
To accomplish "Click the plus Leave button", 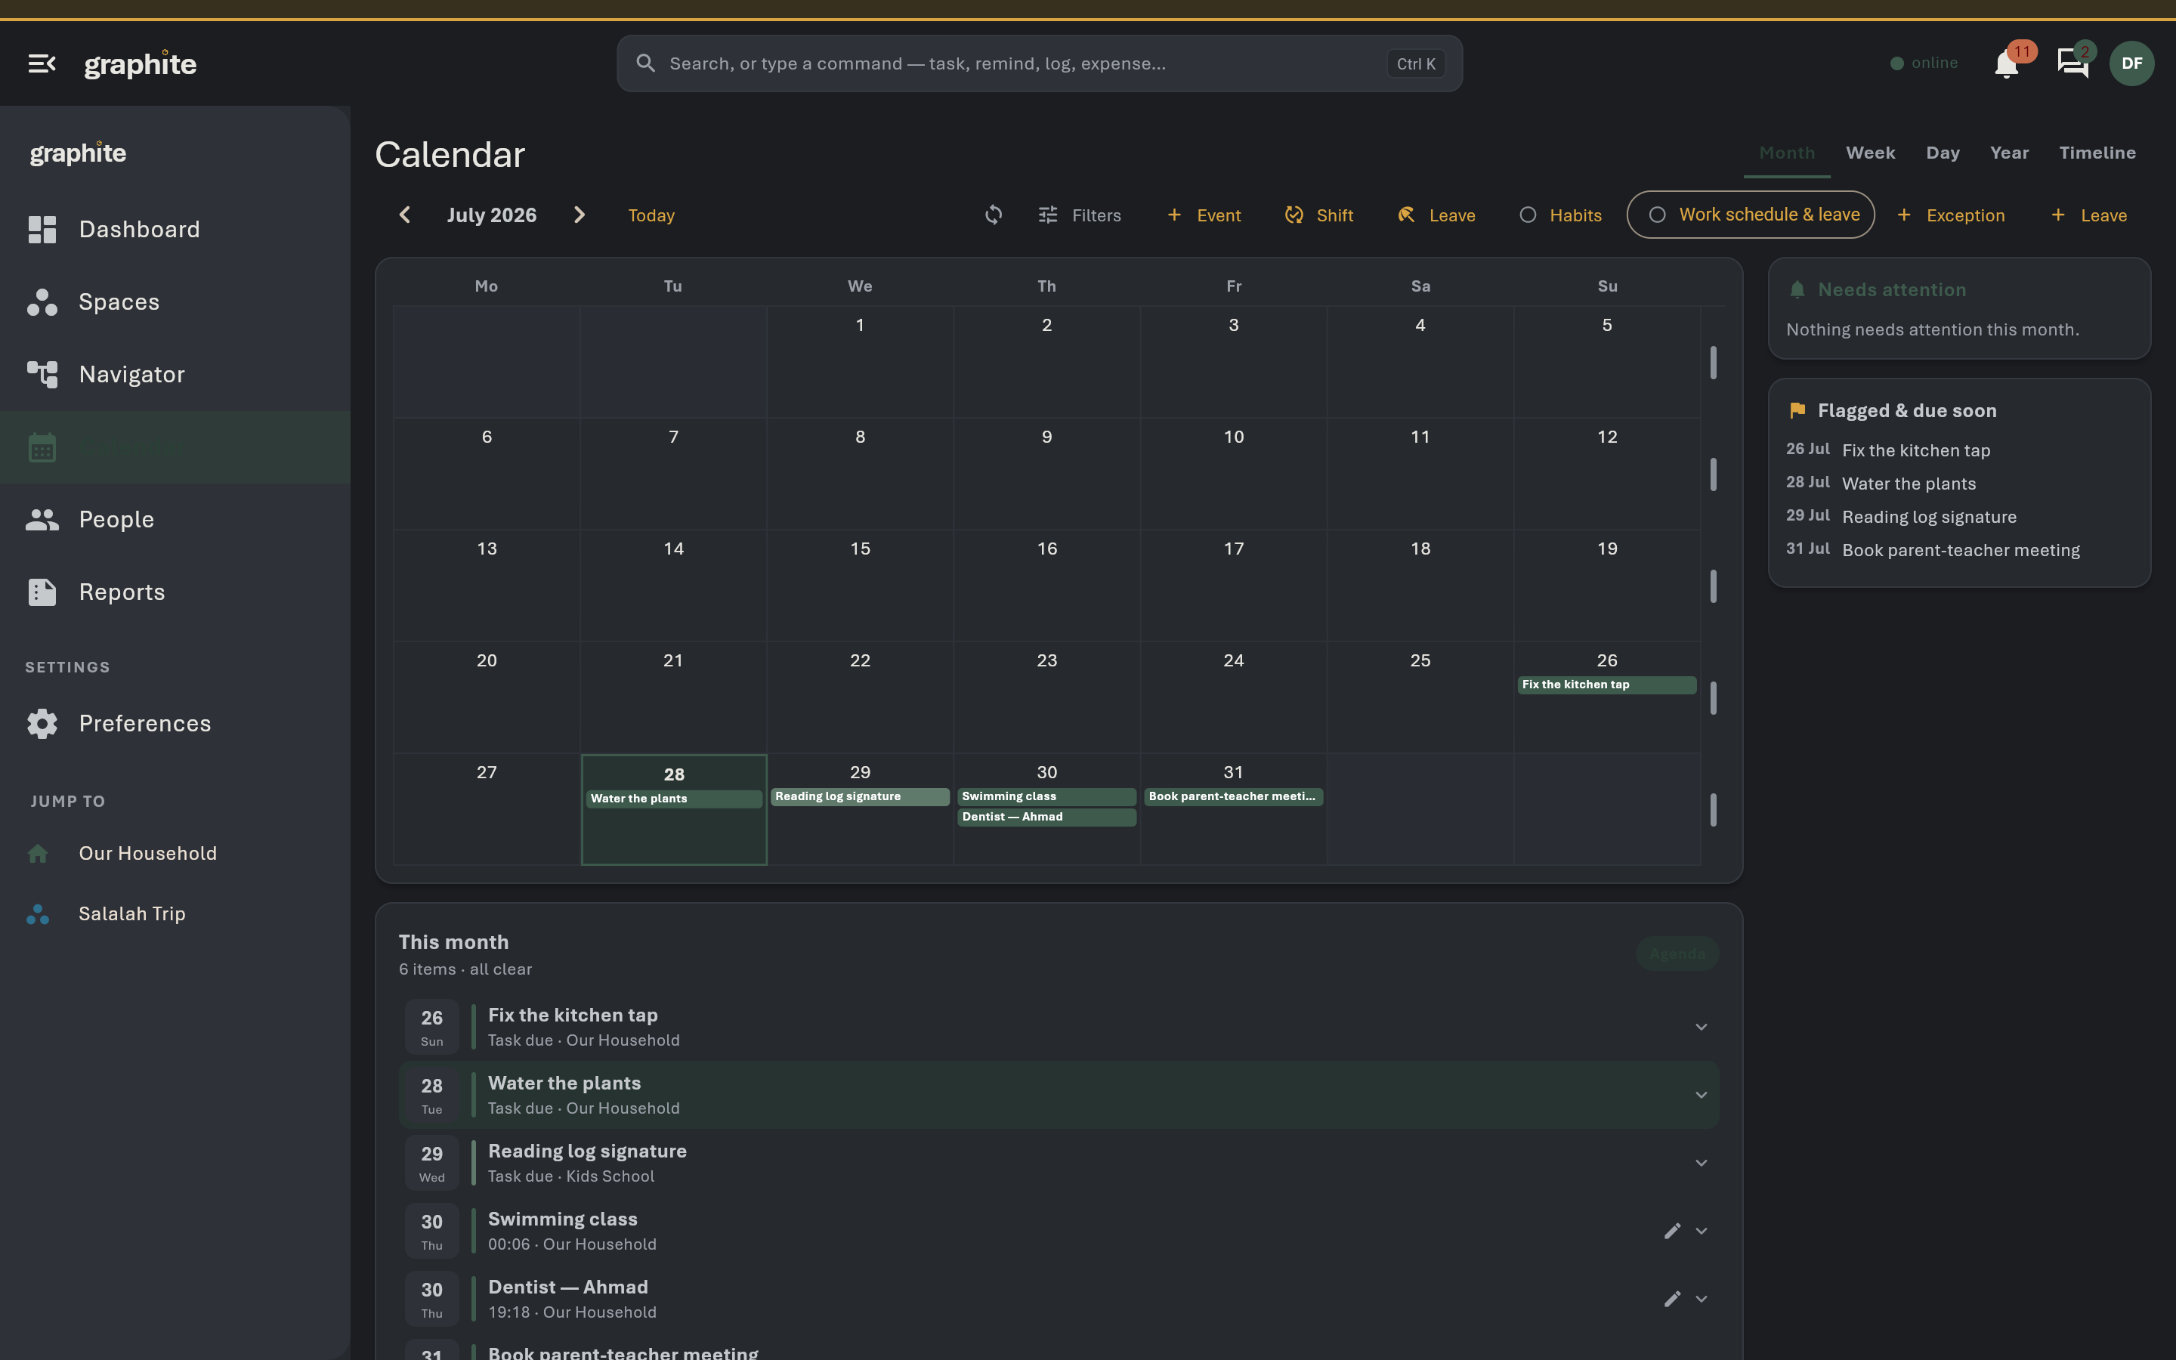I will [x=2089, y=215].
